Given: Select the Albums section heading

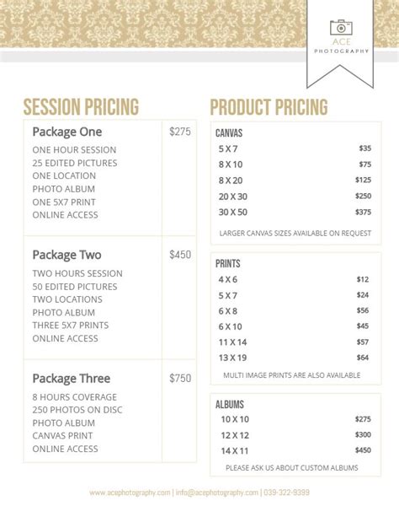Looking at the screenshot, I should (230, 404).
